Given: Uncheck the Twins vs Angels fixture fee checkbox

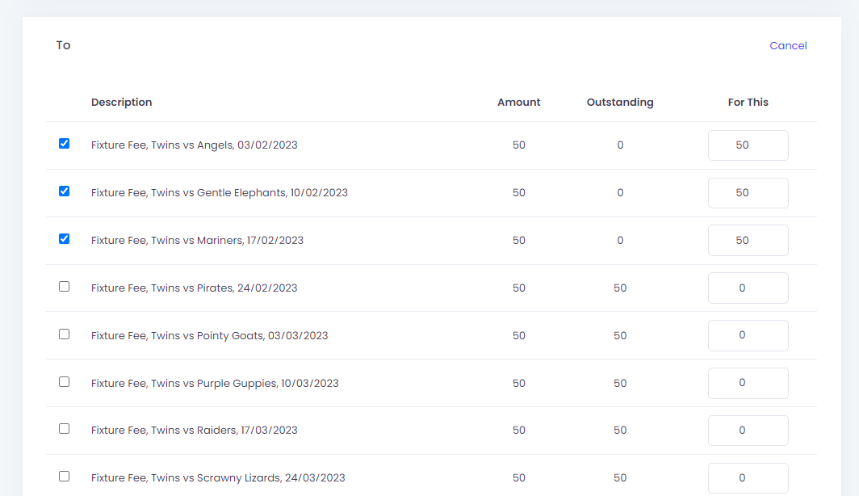Looking at the screenshot, I should tap(64, 144).
